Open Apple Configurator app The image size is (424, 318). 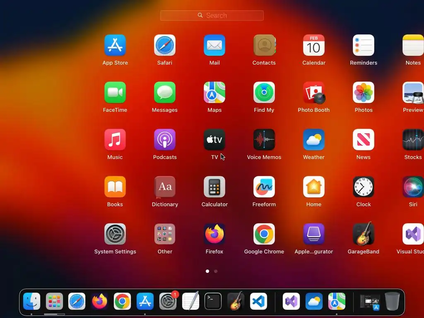point(314,234)
